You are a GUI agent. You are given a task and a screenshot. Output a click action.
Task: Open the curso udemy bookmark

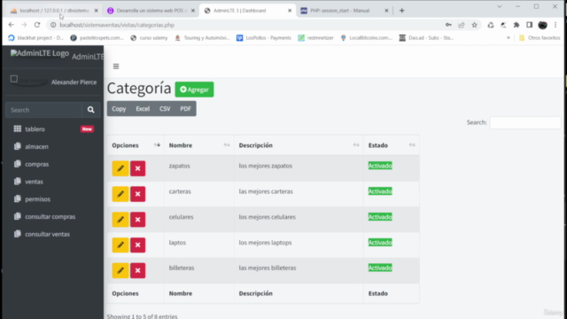149,37
